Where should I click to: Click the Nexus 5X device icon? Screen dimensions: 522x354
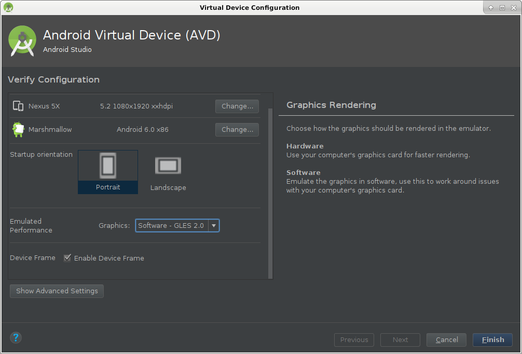(x=18, y=106)
